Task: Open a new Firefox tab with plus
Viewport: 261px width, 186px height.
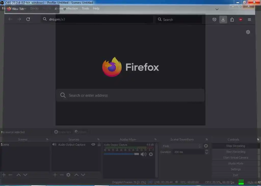Action: (x=65, y=9)
